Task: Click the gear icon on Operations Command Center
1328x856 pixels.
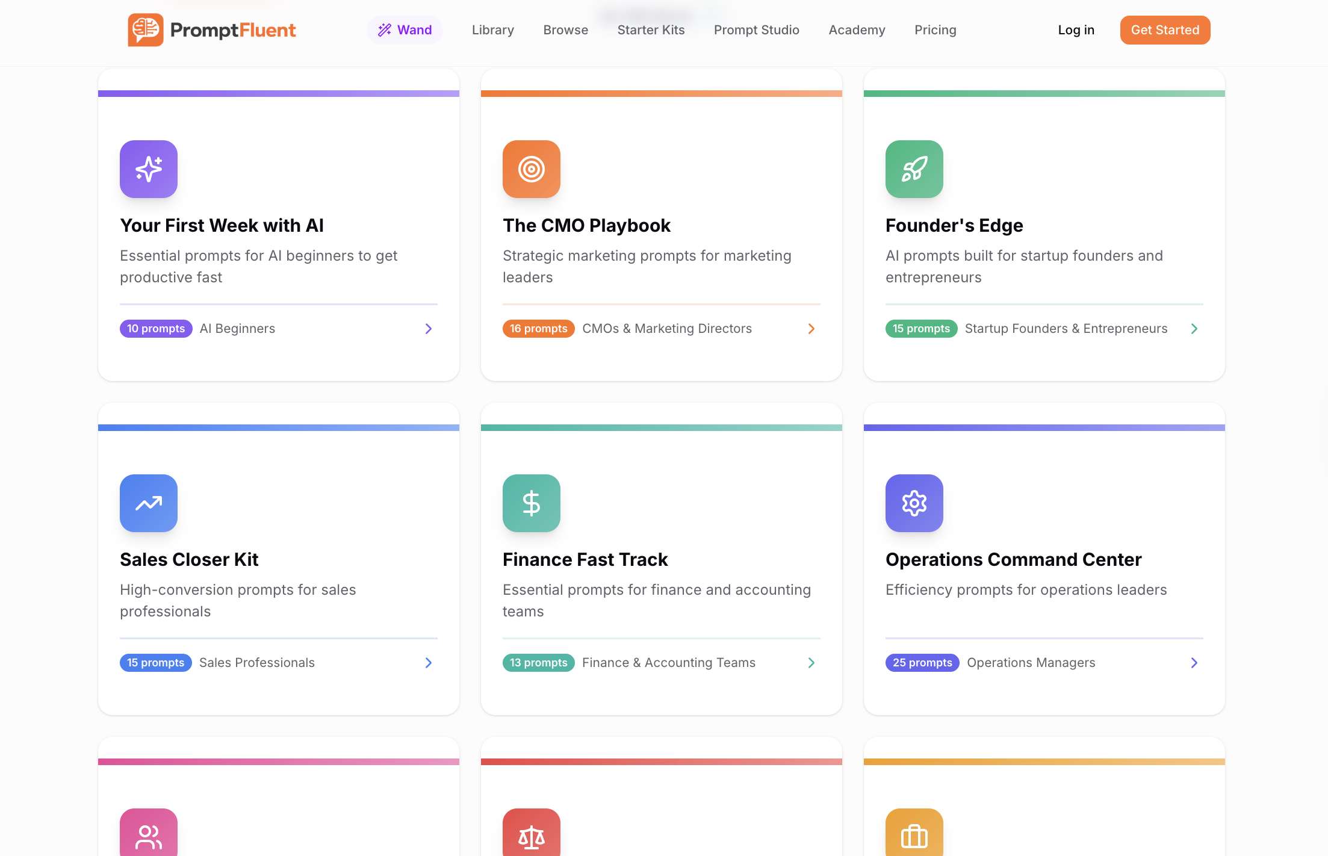Action: click(914, 503)
